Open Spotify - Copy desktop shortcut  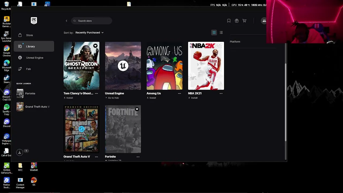point(6,110)
